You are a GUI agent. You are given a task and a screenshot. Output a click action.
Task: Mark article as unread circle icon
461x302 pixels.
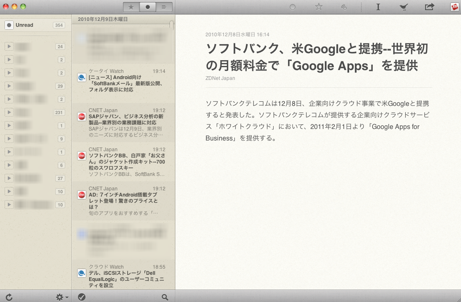(x=293, y=7)
